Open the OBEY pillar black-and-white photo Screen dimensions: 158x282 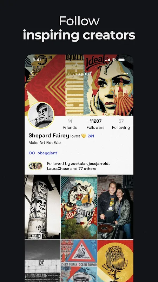pos(42,207)
